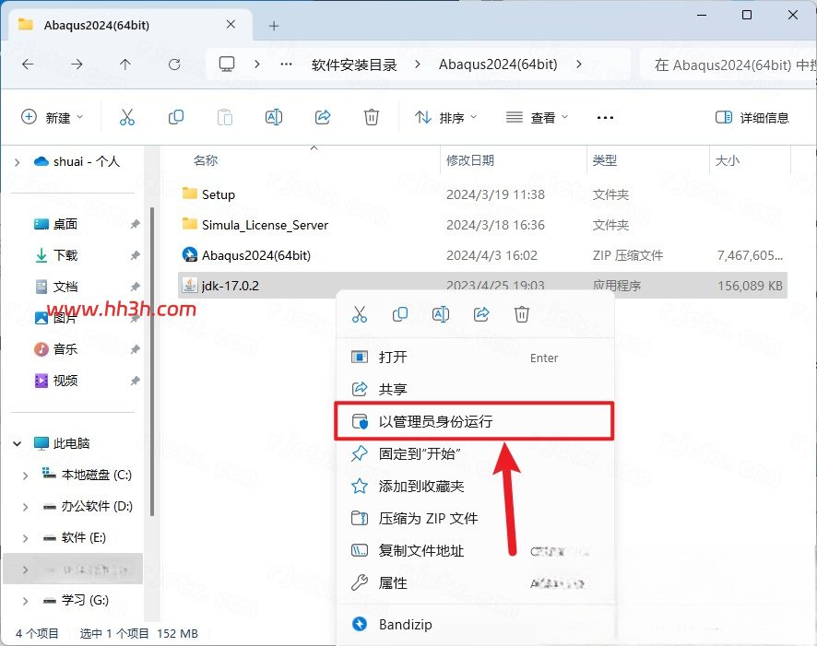
Task: Choose 打开 in the context menu
Action: point(476,357)
